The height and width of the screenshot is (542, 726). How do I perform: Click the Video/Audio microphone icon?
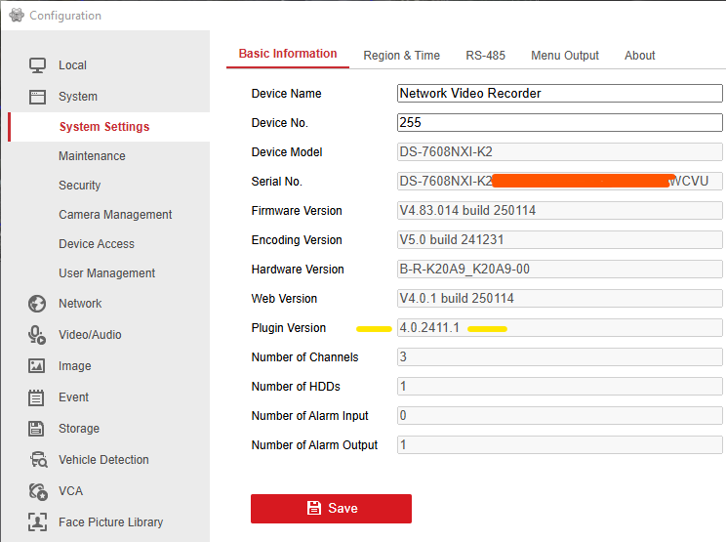pyautogui.click(x=37, y=335)
